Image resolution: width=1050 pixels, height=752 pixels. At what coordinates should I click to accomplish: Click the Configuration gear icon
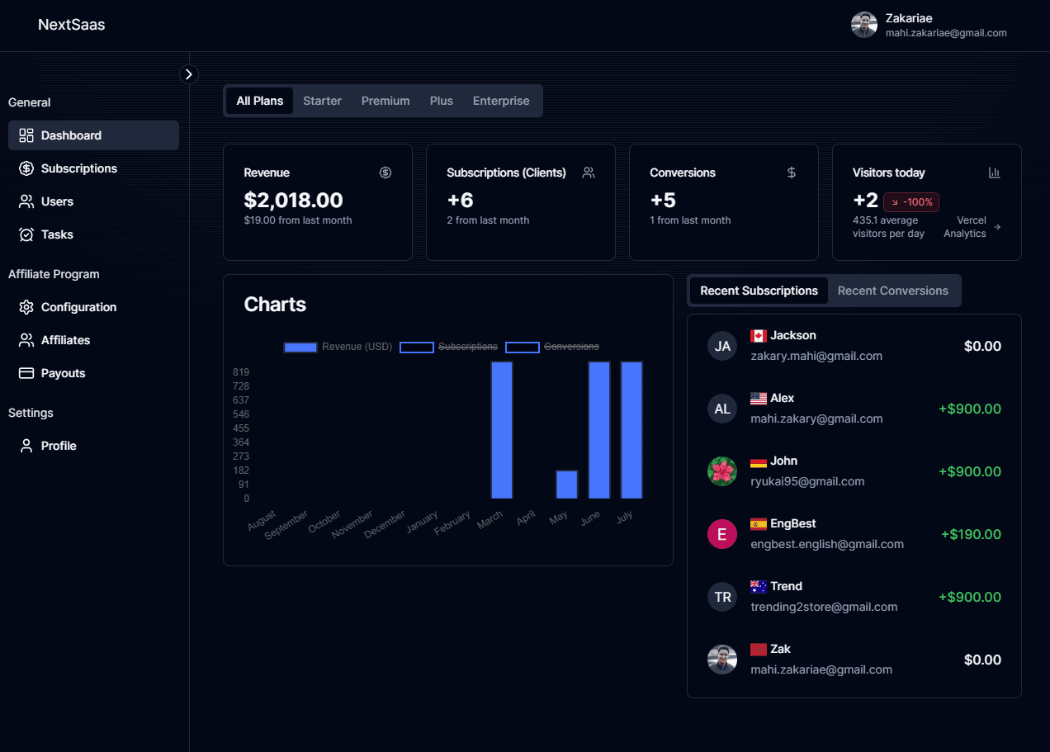[26, 307]
